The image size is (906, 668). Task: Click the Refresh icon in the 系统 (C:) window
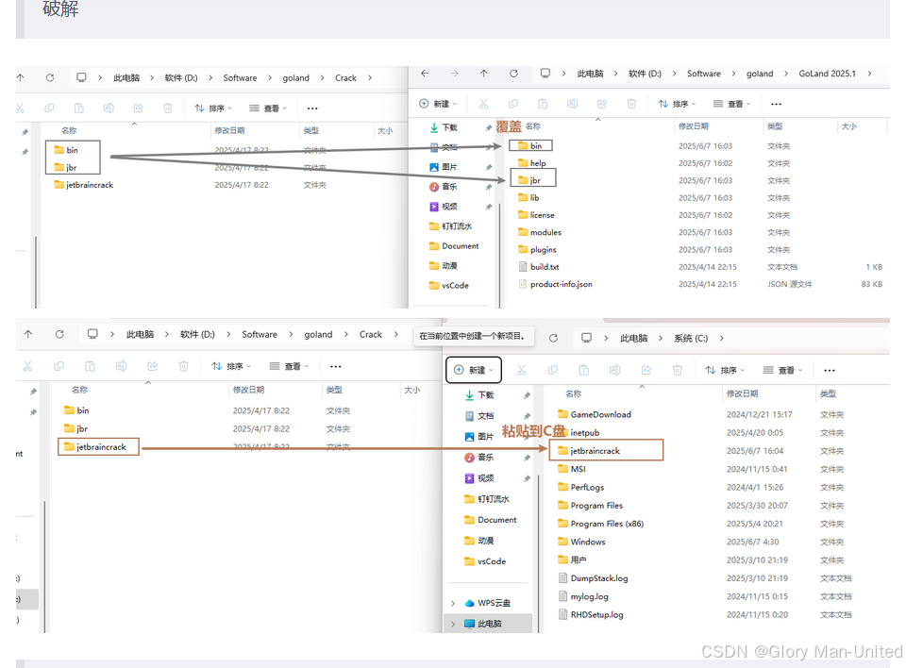553,338
